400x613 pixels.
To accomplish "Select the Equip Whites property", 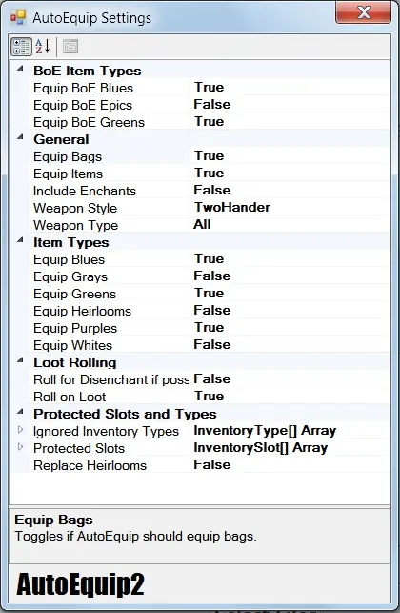I will pyautogui.click(x=72, y=346).
